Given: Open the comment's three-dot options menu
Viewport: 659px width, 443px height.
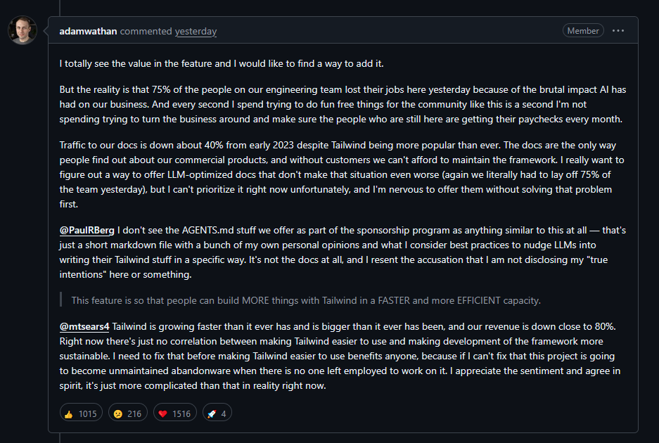Looking at the screenshot, I should pyautogui.click(x=618, y=31).
